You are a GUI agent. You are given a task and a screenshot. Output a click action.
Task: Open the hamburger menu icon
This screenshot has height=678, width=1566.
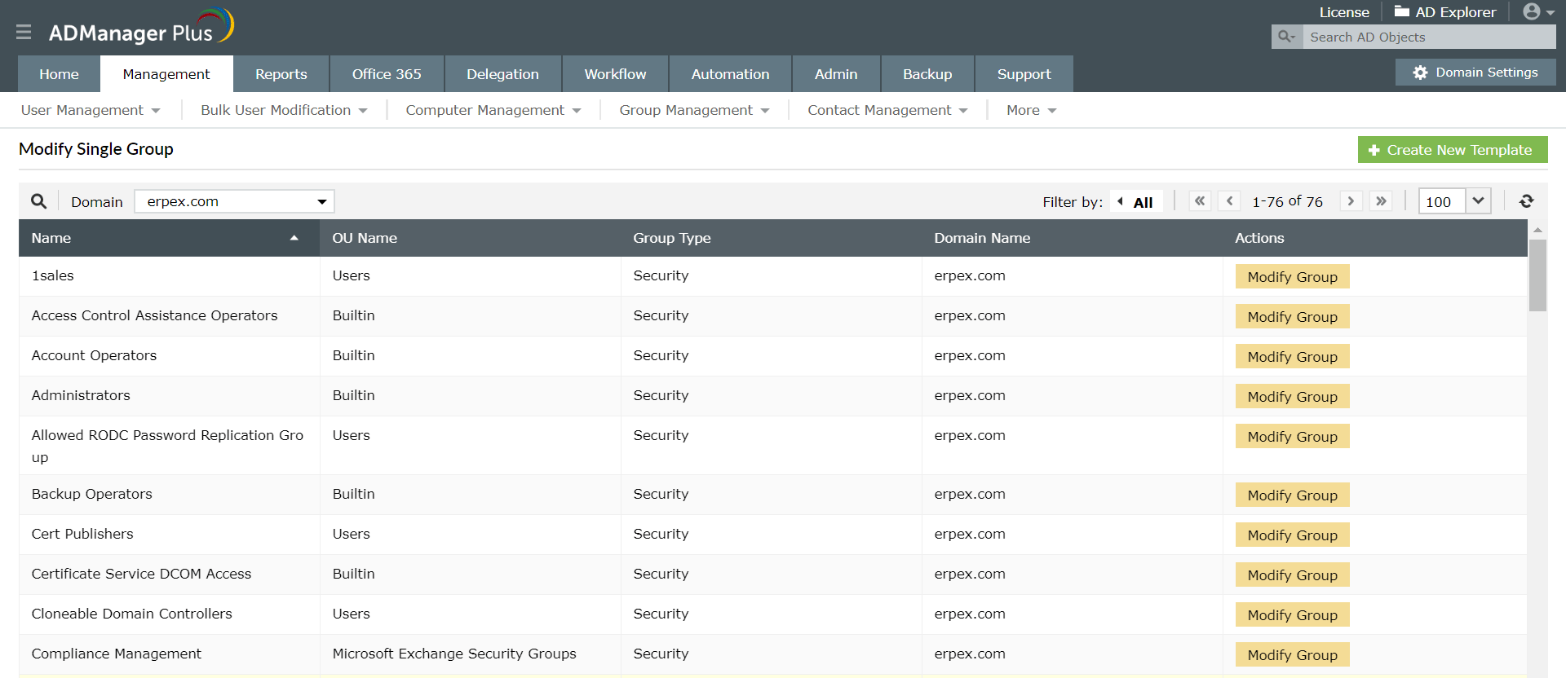[x=24, y=32]
